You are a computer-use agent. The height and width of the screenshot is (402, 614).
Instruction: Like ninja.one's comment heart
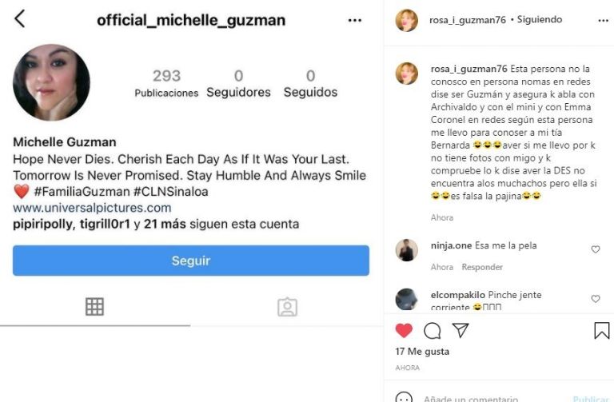pos(595,249)
